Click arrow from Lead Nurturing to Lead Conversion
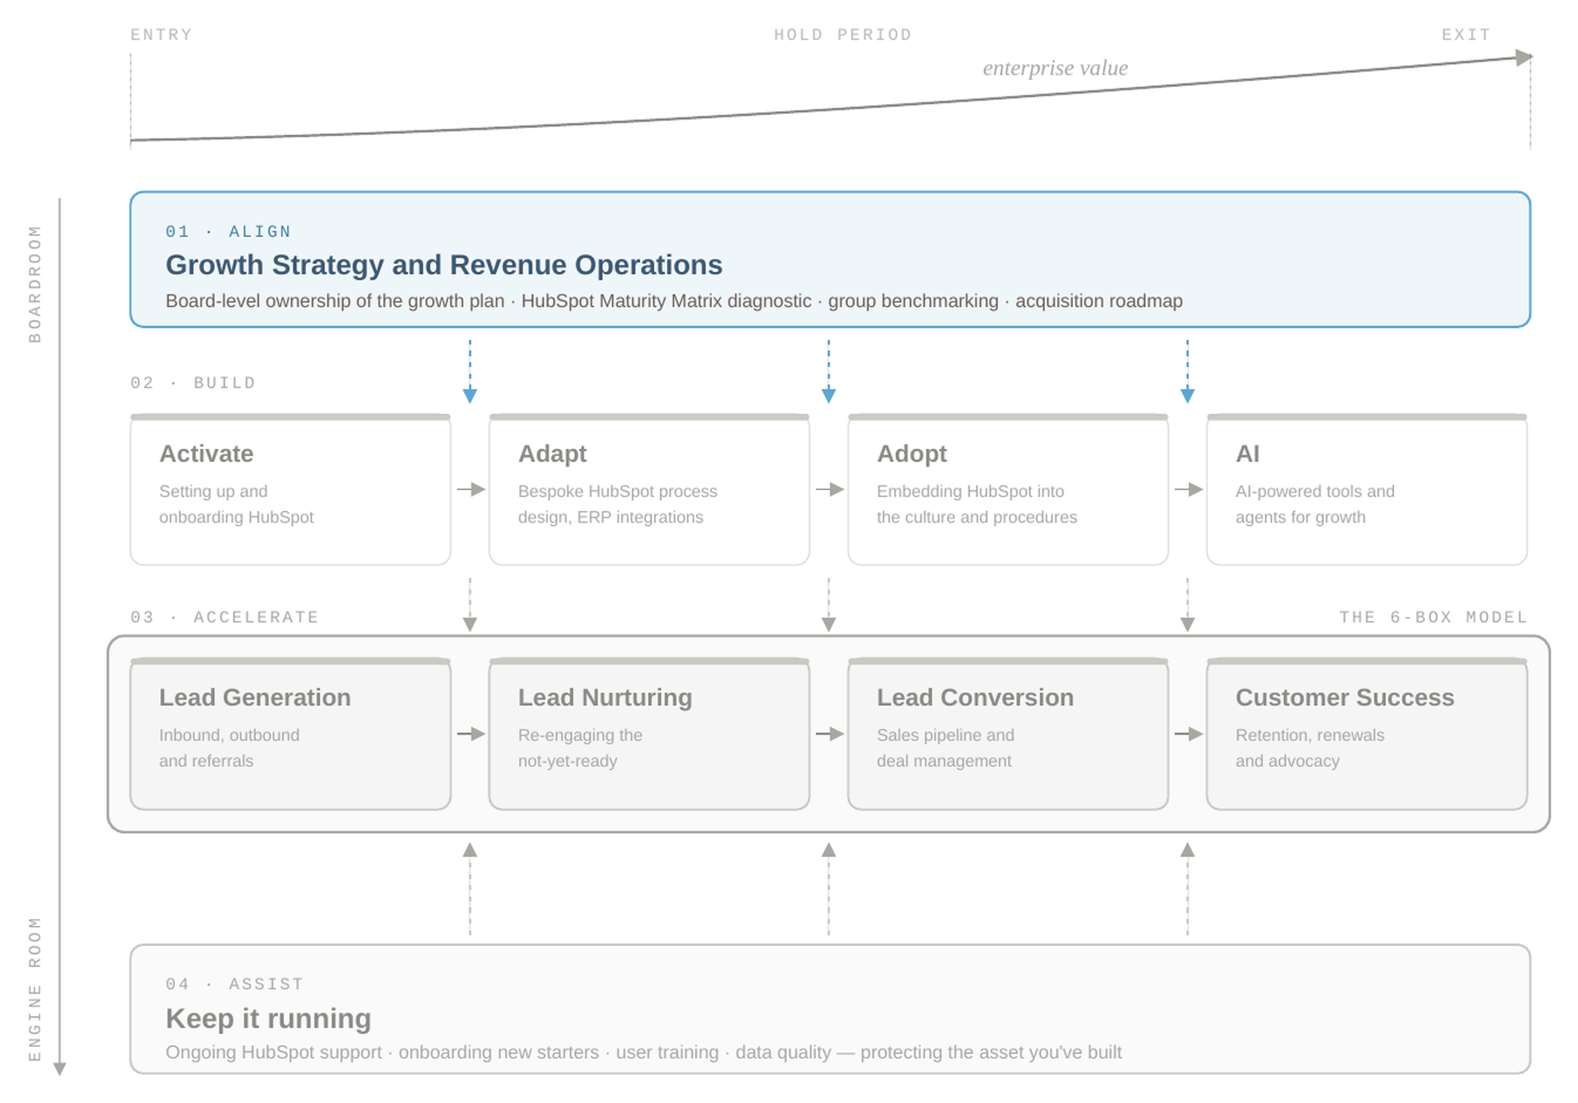The width and height of the screenshot is (1578, 1103). [x=829, y=734]
